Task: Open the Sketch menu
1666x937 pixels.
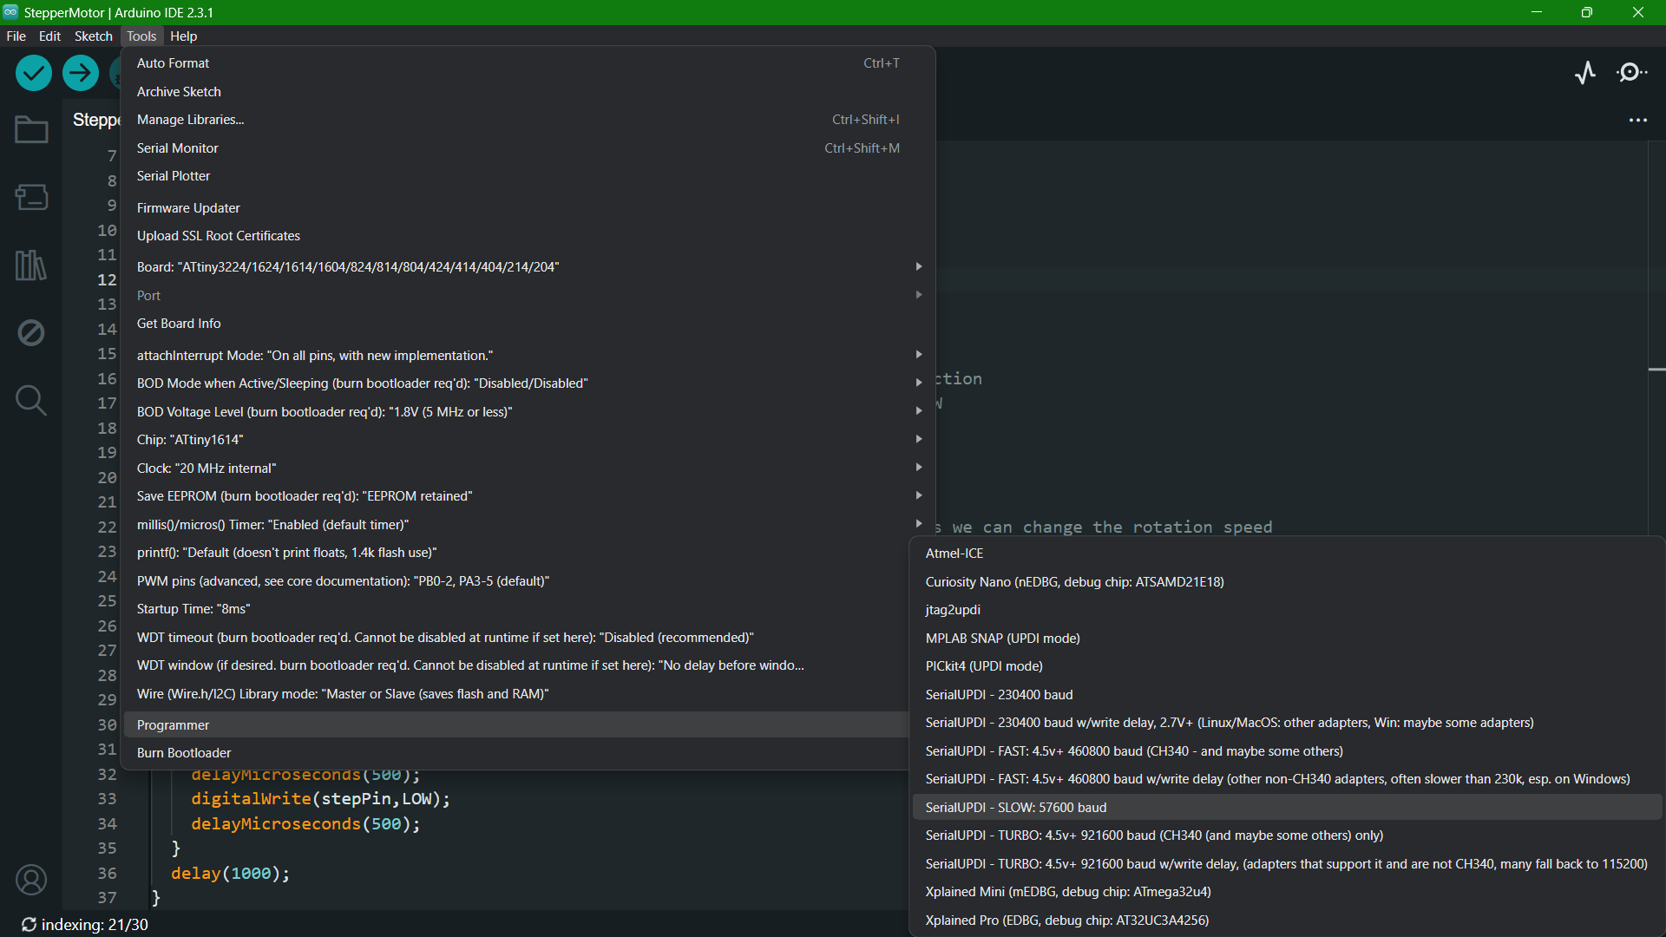Action: click(94, 36)
